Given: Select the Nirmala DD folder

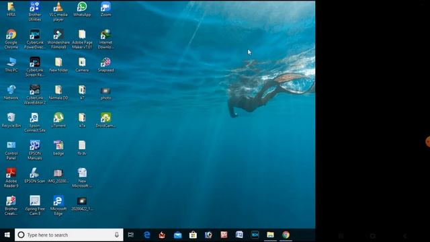Looking at the screenshot, I should 58,93.
